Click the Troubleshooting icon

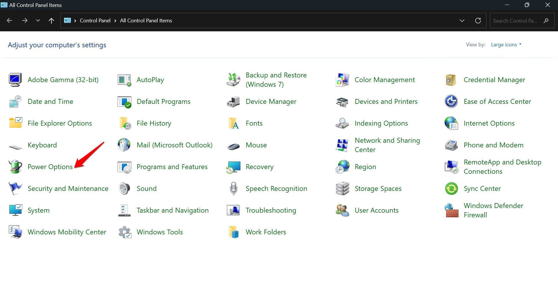[x=233, y=210]
